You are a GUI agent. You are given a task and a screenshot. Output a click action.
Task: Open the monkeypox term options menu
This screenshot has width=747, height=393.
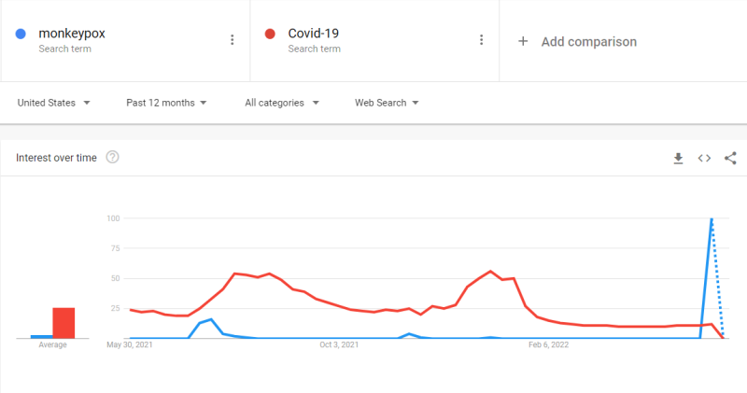(232, 40)
